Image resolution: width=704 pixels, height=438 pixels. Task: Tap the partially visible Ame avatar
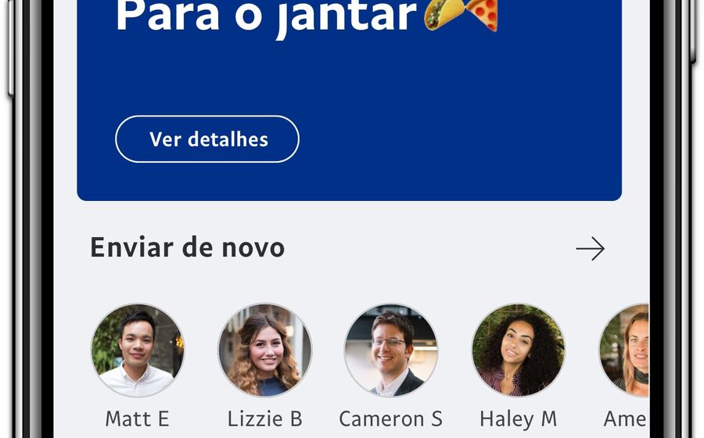(x=624, y=350)
